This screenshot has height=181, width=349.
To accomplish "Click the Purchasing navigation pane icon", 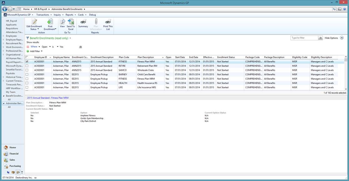I will click(x=6, y=166).
